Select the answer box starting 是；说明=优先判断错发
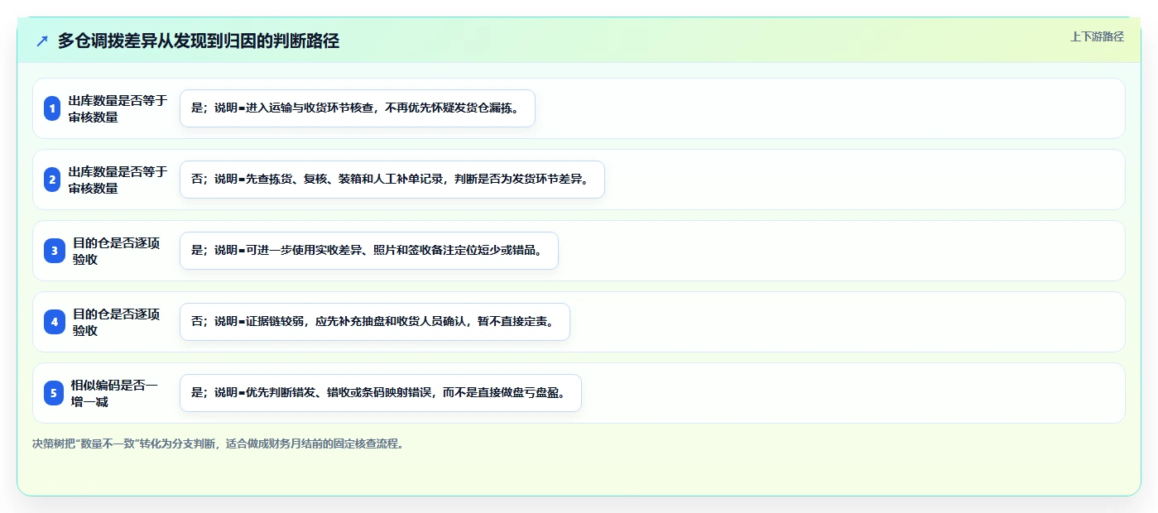 [381, 393]
